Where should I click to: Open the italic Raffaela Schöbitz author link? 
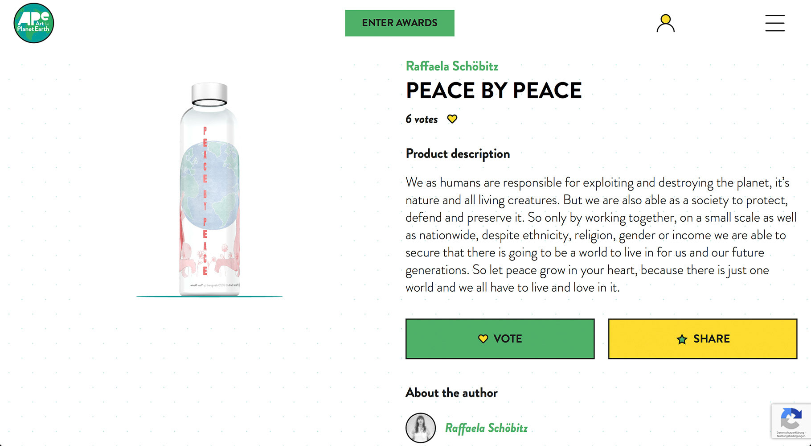(x=486, y=428)
